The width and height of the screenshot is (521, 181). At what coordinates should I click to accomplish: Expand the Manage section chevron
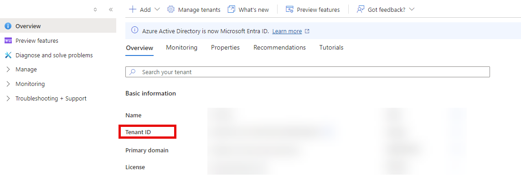[x=8, y=70]
